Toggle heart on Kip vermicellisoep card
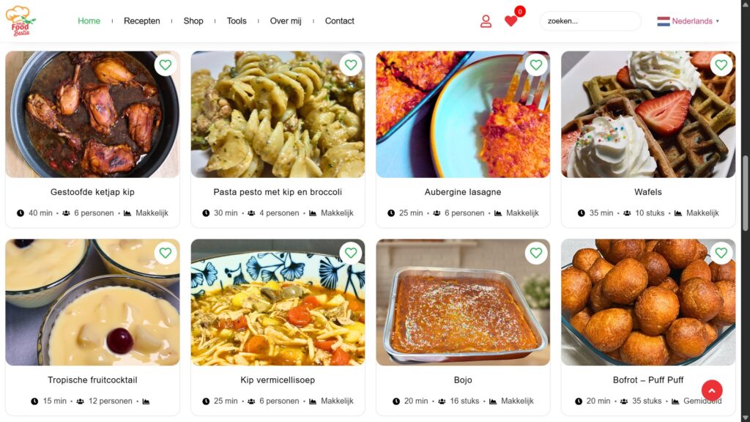The image size is (750, 422). [x=351, y=253]
